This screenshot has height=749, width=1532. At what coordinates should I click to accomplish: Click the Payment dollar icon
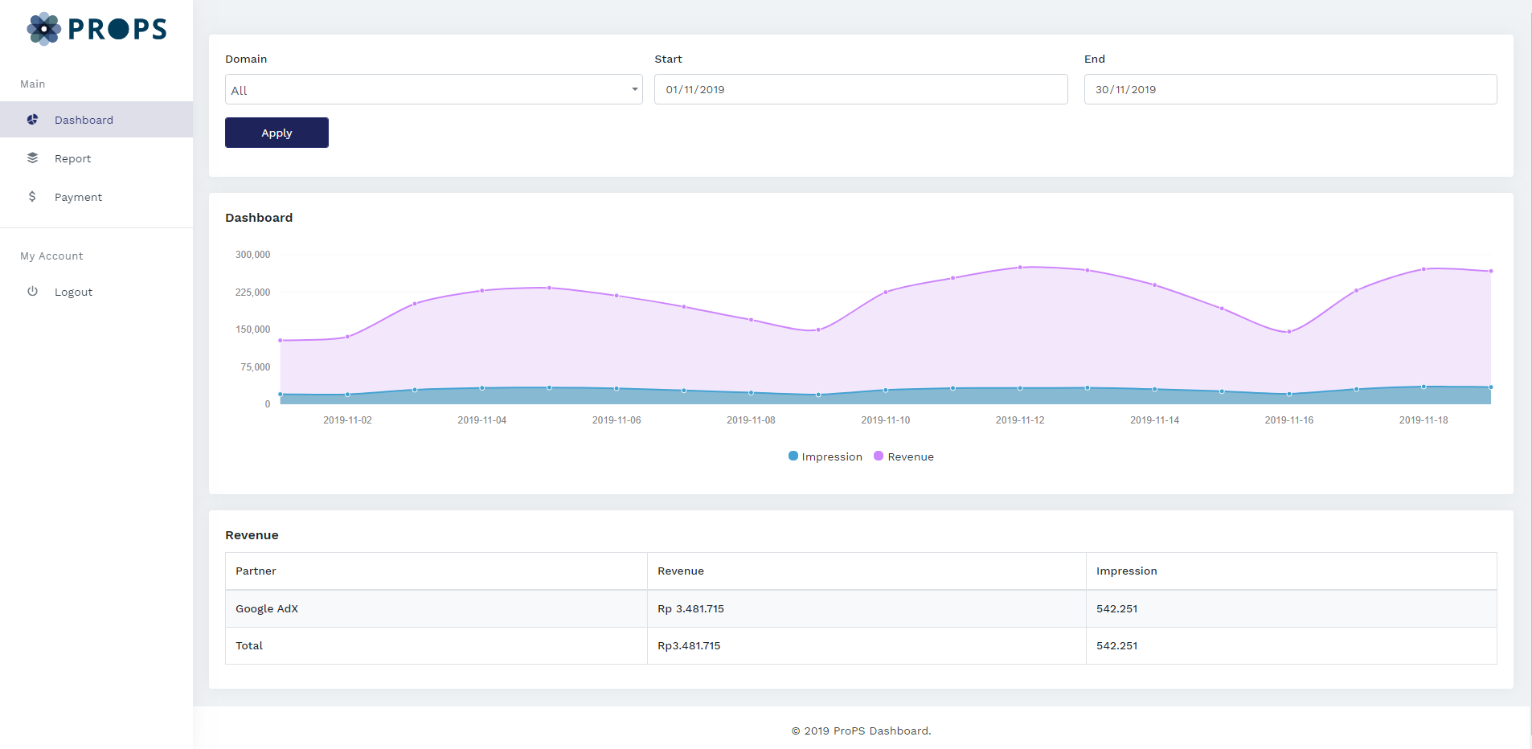click(x=32, y=197)
